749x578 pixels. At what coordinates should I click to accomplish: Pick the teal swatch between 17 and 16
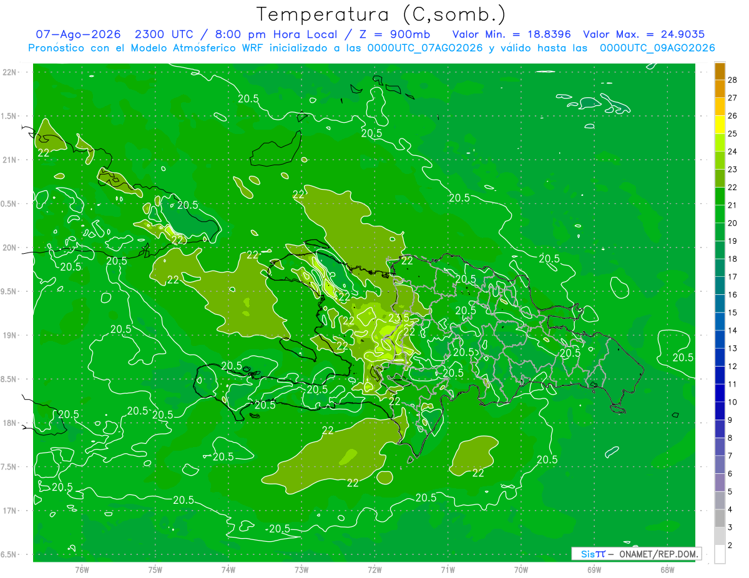click(x=720, y=286)
